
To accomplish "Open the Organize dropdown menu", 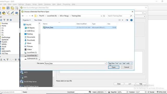I will click(x=27, y=20).
